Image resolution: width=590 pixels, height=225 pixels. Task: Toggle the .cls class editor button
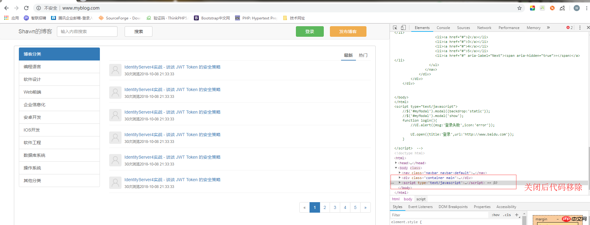click(507, 215)
